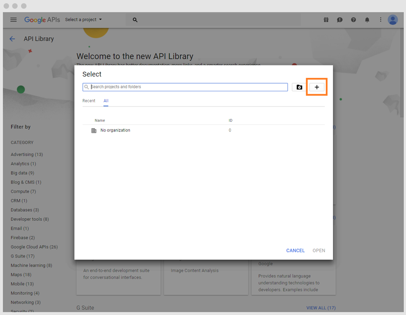This screenshot has height=315, width=406.
Task: Click the Search projects and folders field
Action: [185, 87]
